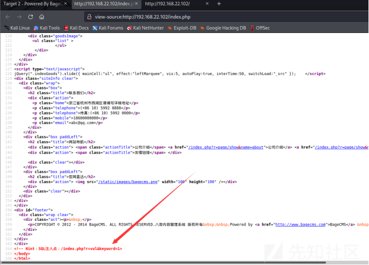Click the browser forward arrow
Image resolution: width=369 pixels, height=265 pixels.
(19, 17)
